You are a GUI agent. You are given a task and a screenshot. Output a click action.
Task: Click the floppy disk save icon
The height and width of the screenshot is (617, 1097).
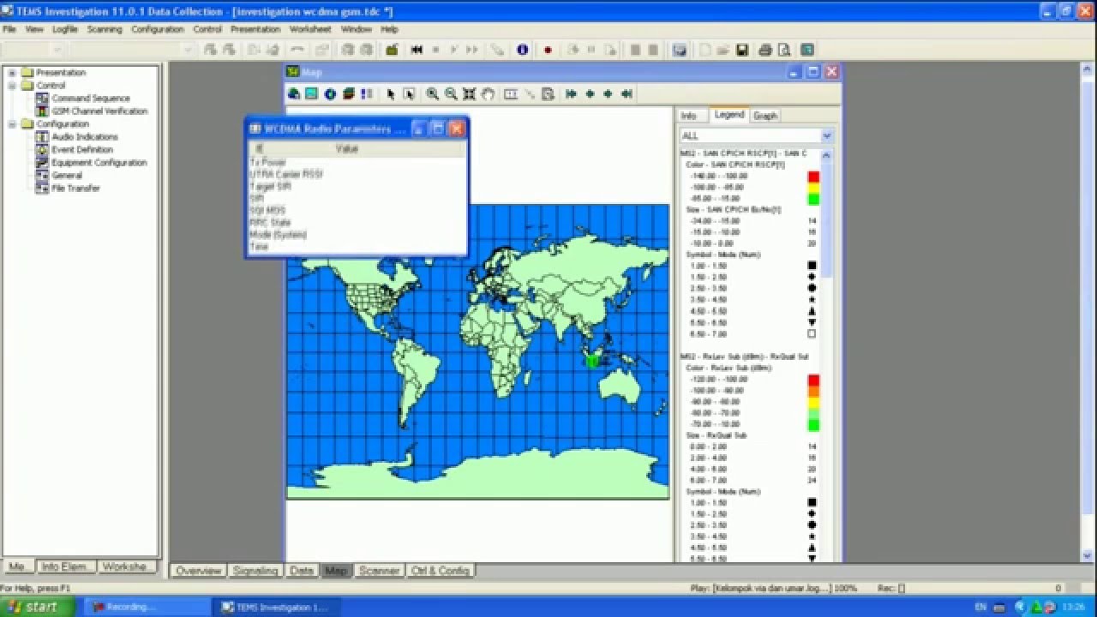coord(742,50)
